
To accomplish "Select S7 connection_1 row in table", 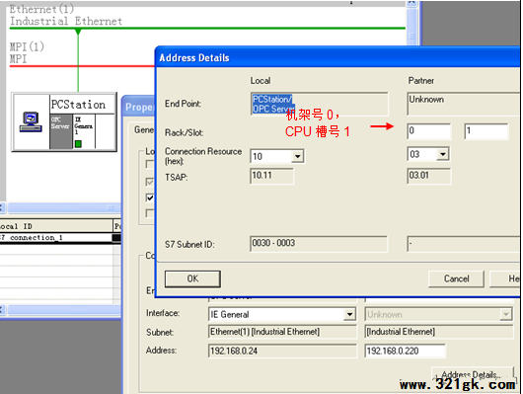I will (56, 237).
